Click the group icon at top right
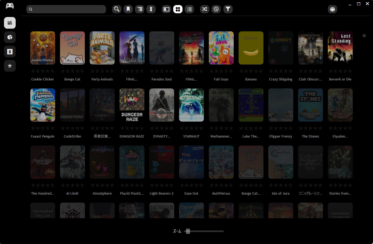The width and height of the screenshot is (373, 244). click(332, 9)
